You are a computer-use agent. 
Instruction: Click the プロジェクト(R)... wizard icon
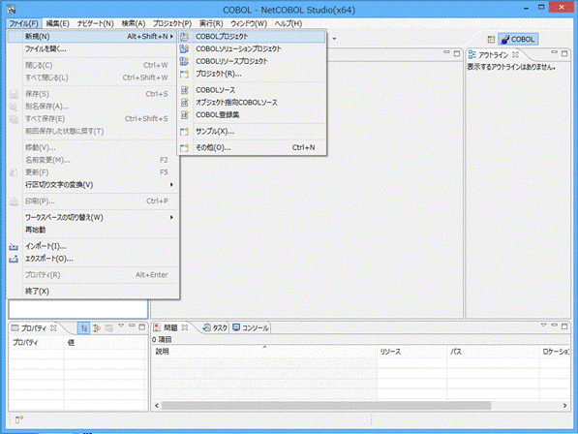[184, 74]
